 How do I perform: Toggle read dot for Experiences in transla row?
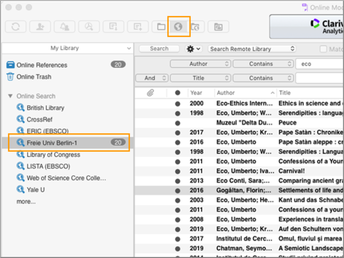(178, 220)
